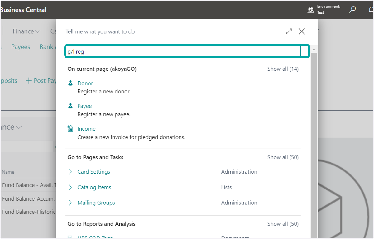Click the Name column header
This screenshot has width=374, height=239.
8,172
